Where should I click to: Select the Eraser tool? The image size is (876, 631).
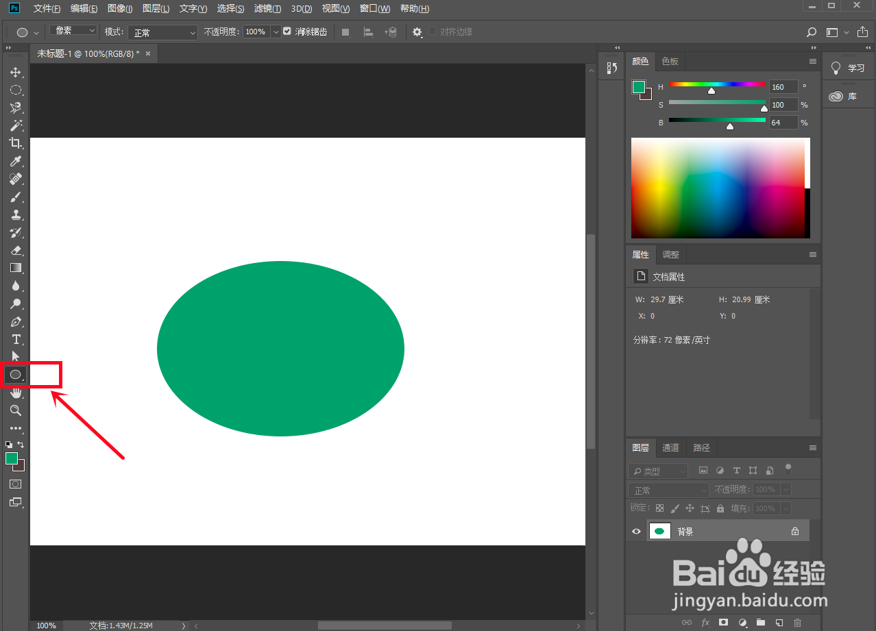pos(15,250)
